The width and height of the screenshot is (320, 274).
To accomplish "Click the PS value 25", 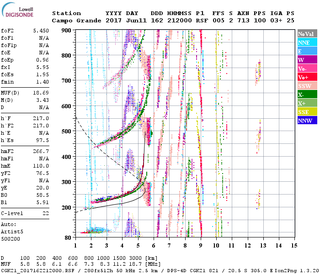I will coord(290,21).
